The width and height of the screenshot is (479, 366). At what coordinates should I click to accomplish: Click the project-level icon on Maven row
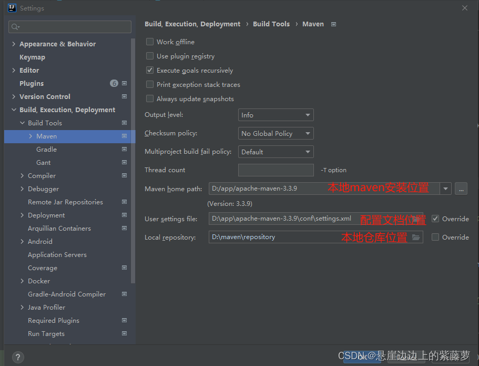[124, 136]
